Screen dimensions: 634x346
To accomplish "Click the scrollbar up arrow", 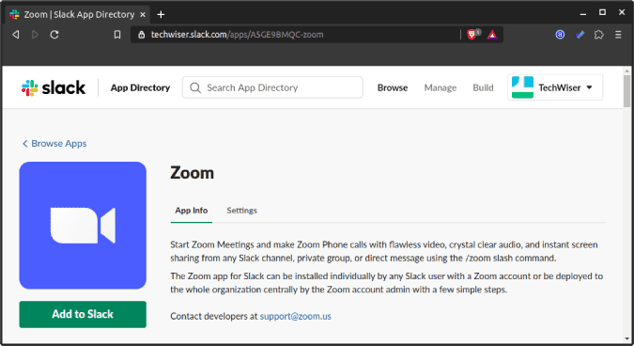I will point(627,71).
